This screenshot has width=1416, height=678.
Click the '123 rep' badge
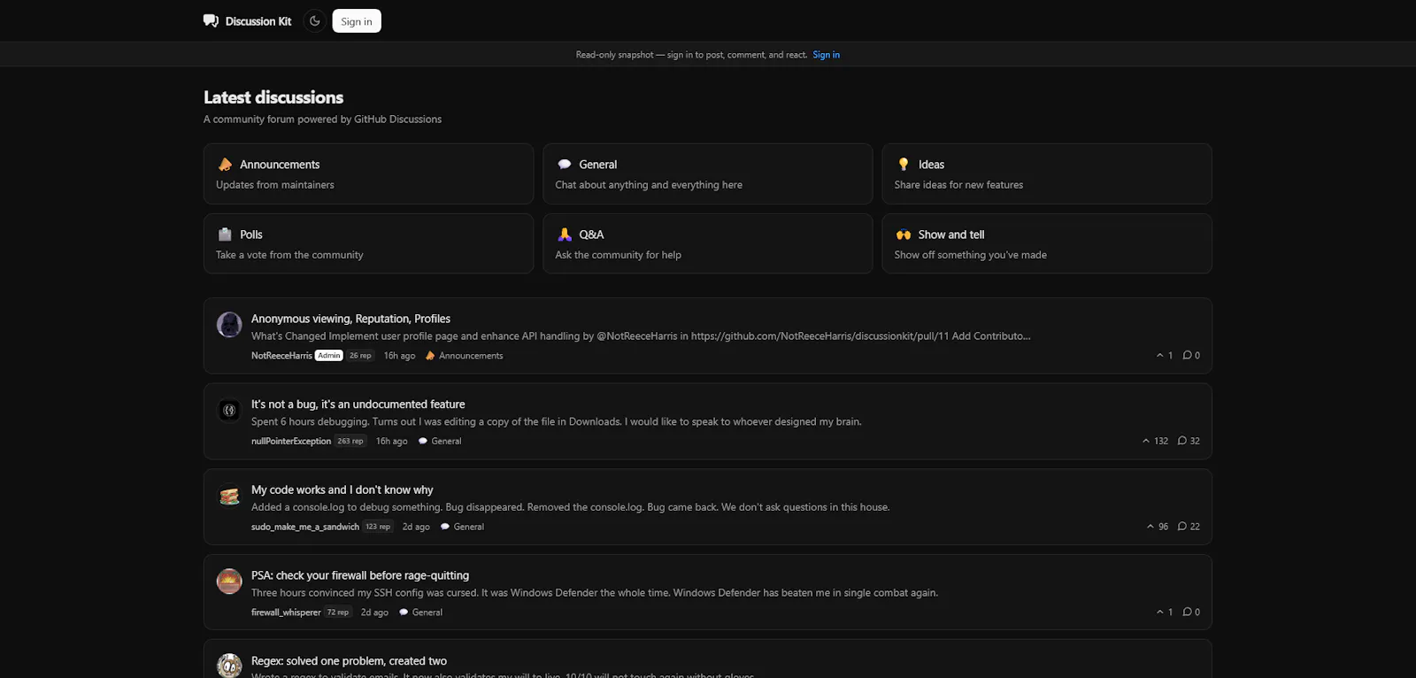(378, 527)
